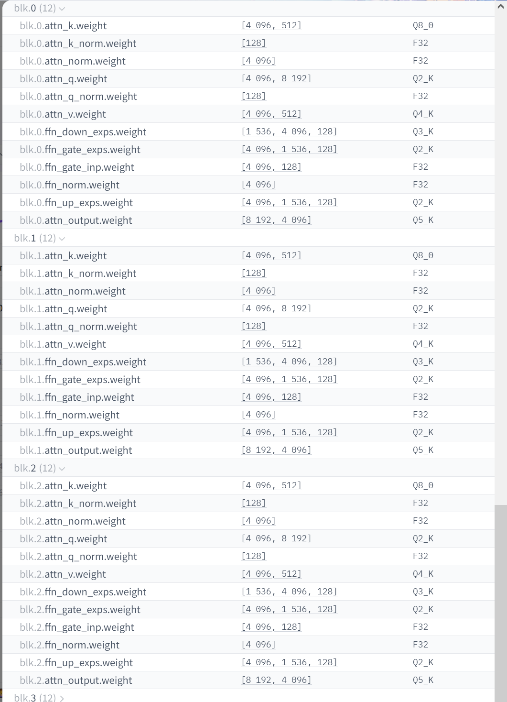Click the scrollbar up arrow
507x702 pixels.
pos(501,7)
